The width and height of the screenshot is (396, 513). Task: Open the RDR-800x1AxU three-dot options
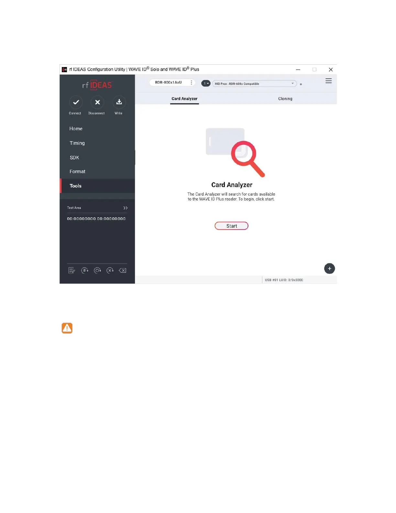tap(192, 83)
